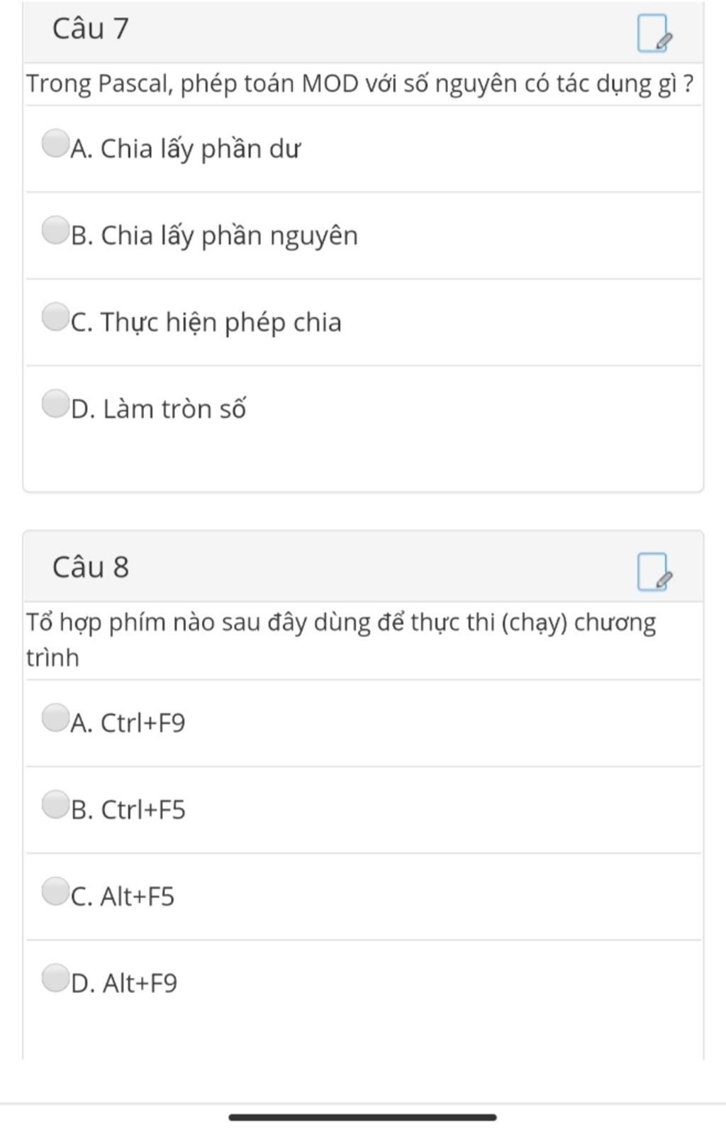Tap the answer text "Thực hiện phép chia"
The height and width of the screenshot is (1132, 726).
click(x=220, y=323)
